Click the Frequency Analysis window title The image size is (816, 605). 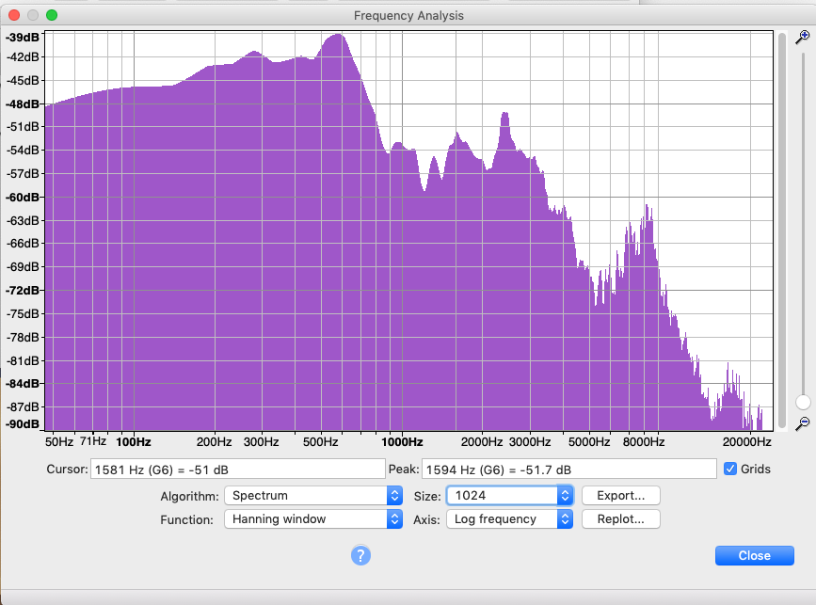coord(408,16)
